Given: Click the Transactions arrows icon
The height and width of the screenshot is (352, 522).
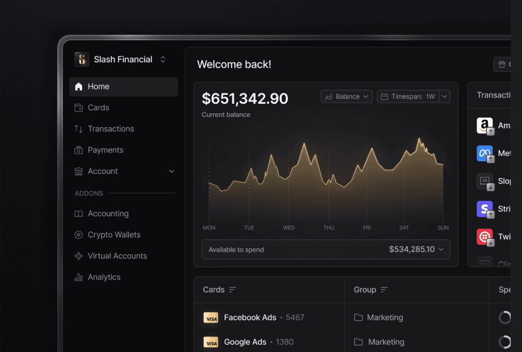Looking at the screenshot, I should (79, 129).
